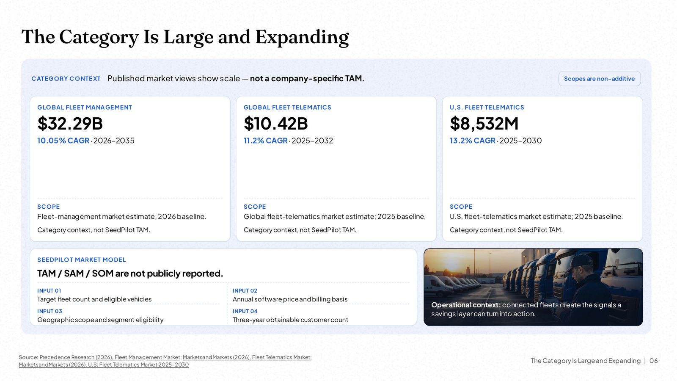Select the '$32.29B' market value
This screenshot has width=677, height=381.
[x=70, y=124]
